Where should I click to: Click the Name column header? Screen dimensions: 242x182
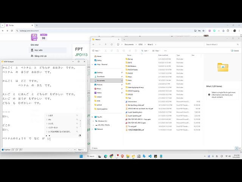click(129, 55)
